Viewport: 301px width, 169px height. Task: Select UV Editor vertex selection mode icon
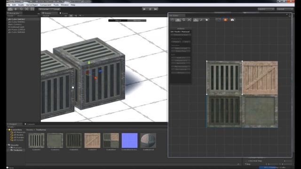[x=196, y=20]
